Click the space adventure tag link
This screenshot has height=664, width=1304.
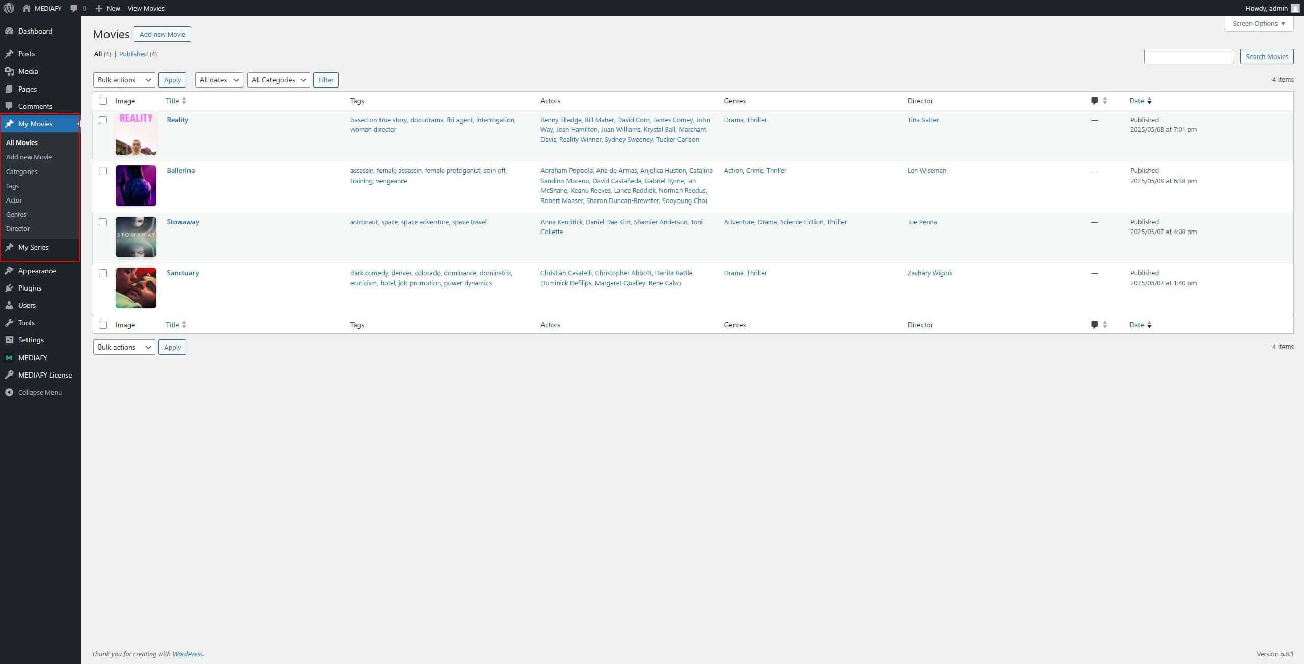[x=425, y=222]
